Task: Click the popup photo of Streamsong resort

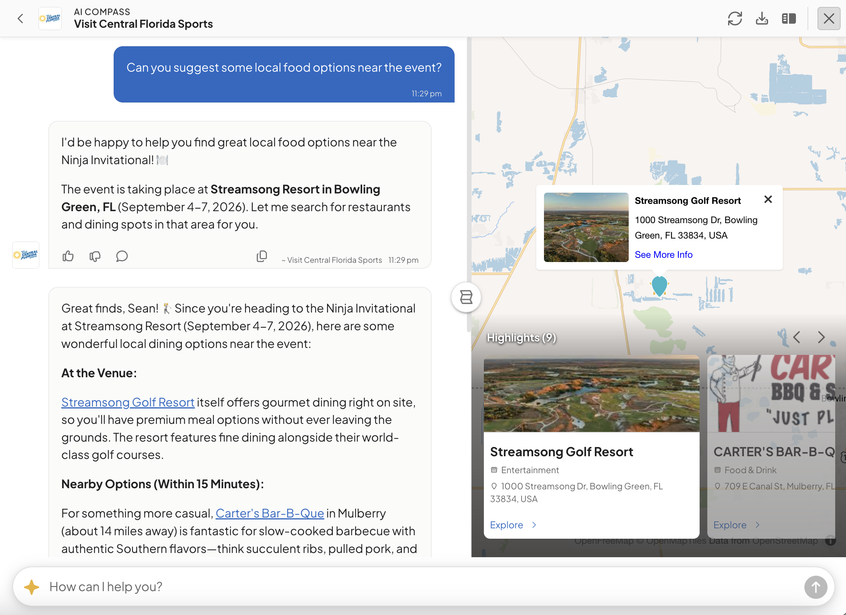Action: pos(586,227)
